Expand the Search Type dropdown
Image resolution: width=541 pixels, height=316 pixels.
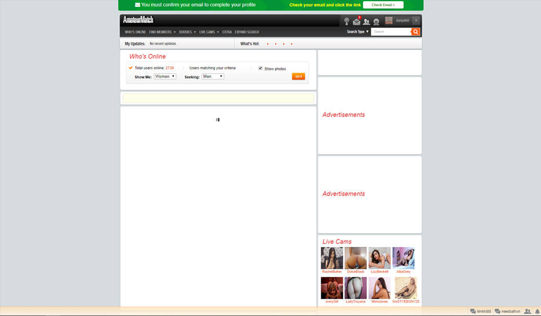pos(358,32)
